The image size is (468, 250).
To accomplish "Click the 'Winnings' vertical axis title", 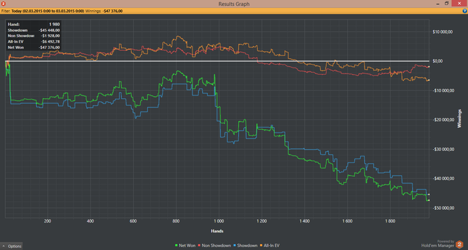I will pos(459,118).
